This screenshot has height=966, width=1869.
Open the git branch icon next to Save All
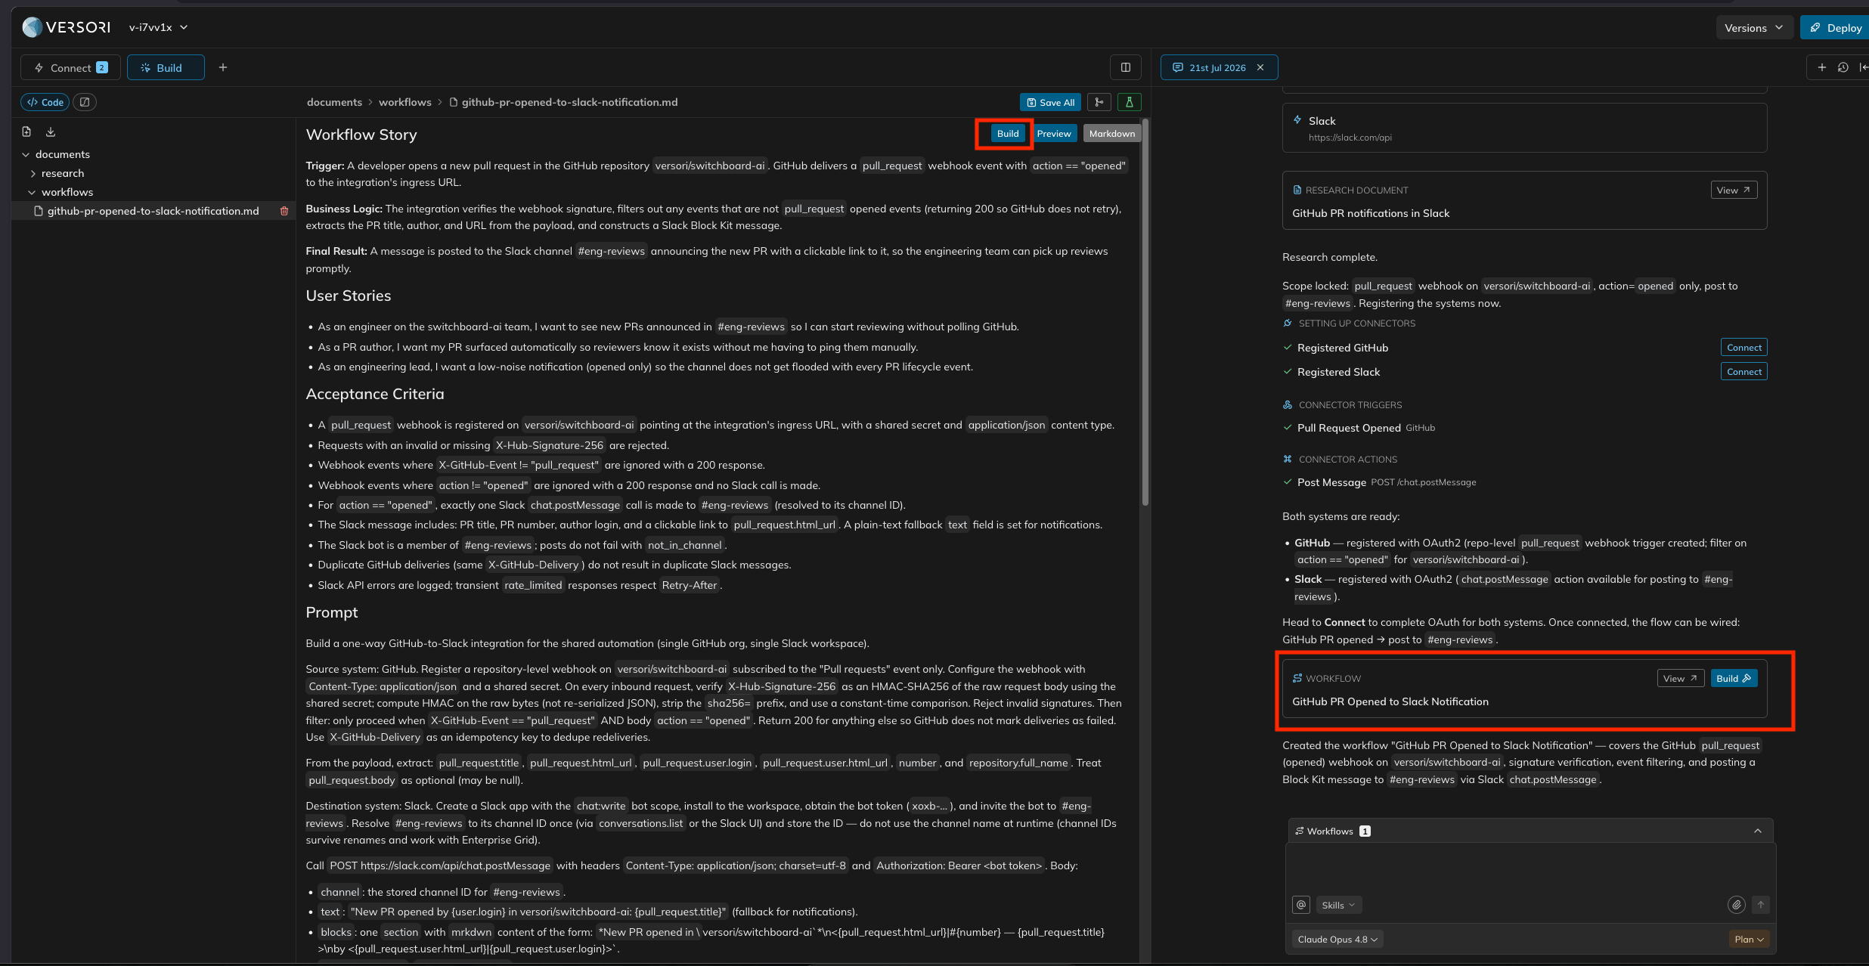tap(1099, 102)
